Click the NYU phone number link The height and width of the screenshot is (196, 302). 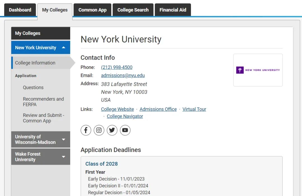click(x=117, y=67)
